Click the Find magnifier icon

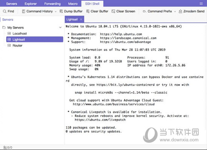coord(5,11)
